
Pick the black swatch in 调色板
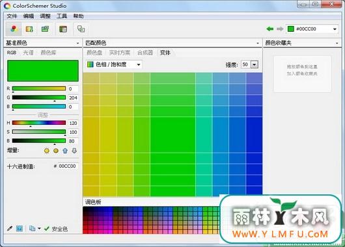coord(85,209)
